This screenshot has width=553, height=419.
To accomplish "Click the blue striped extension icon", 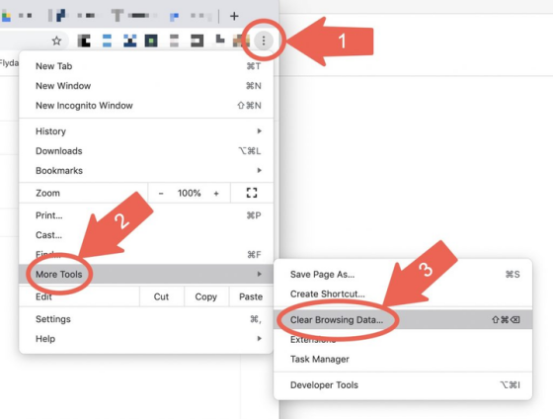I will click(x=107, y=41).
